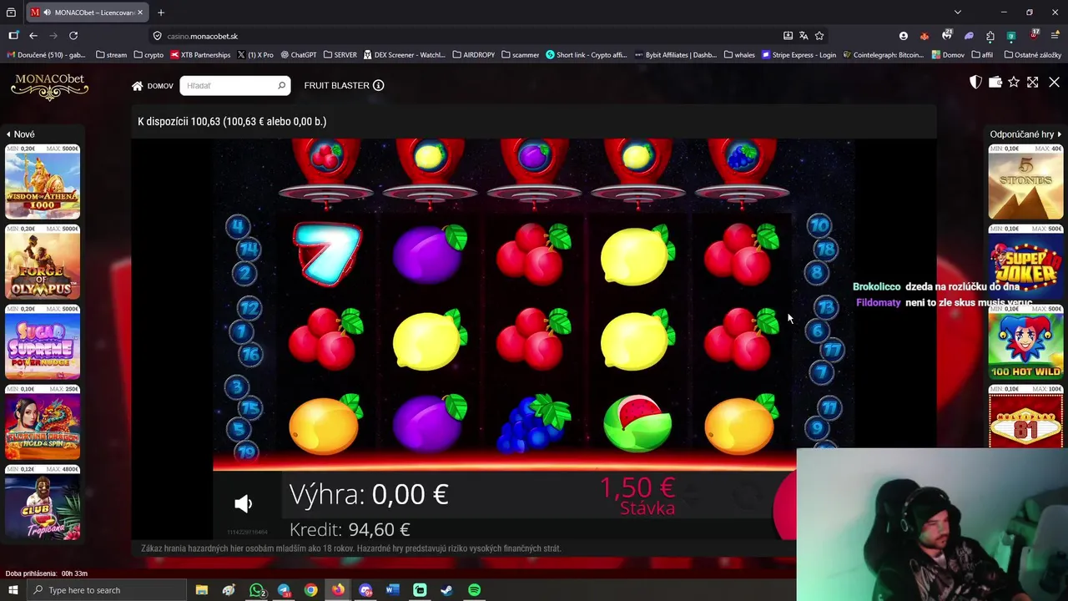Collapse the Nové games sidebar arrow
1068x601 pixels.
point(8,134)
